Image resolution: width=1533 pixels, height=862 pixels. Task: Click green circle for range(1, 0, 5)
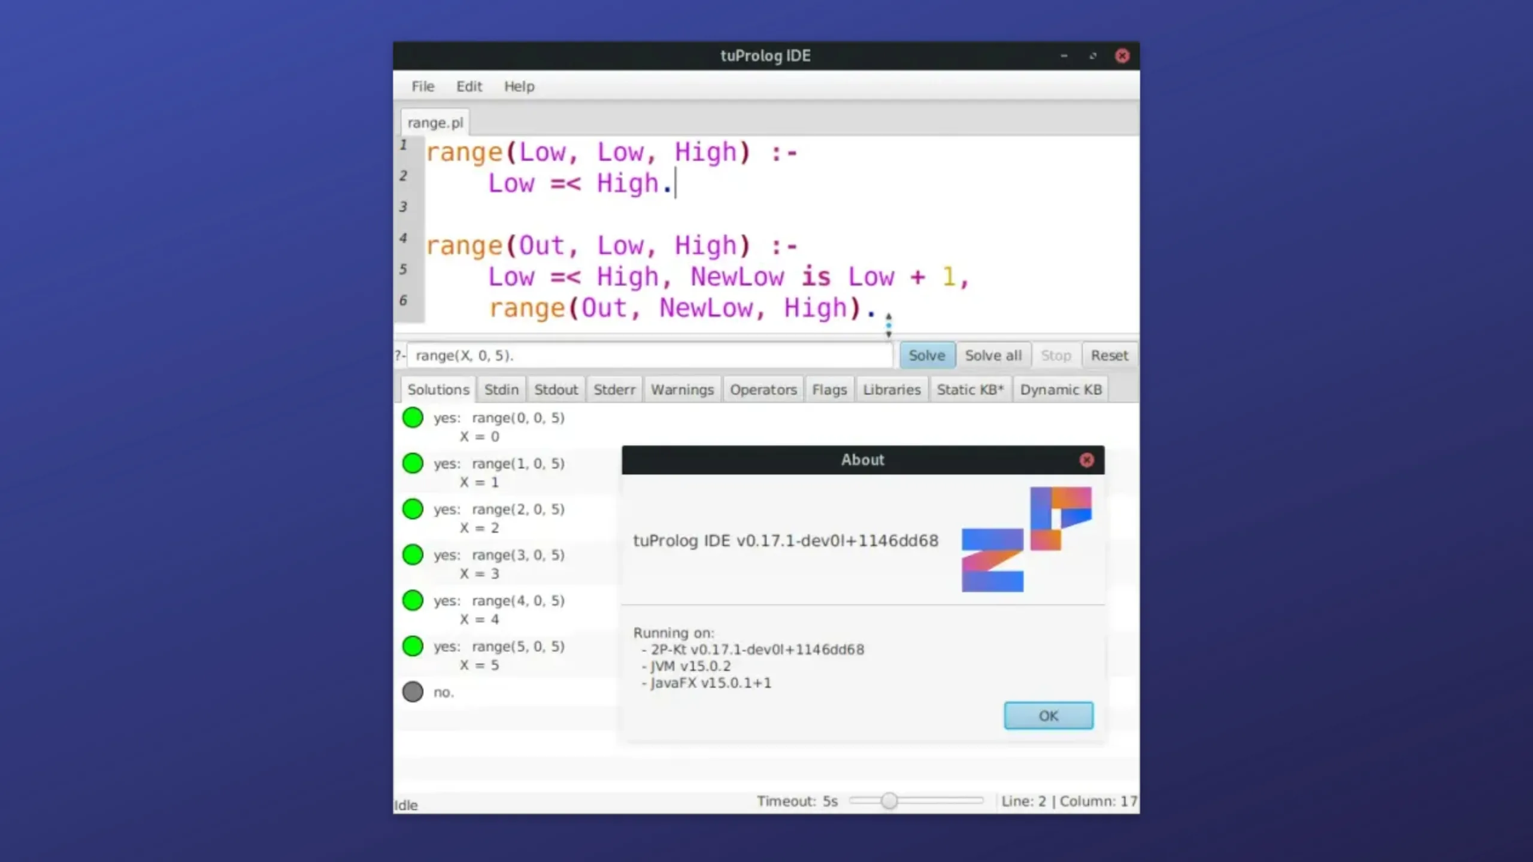413,463
